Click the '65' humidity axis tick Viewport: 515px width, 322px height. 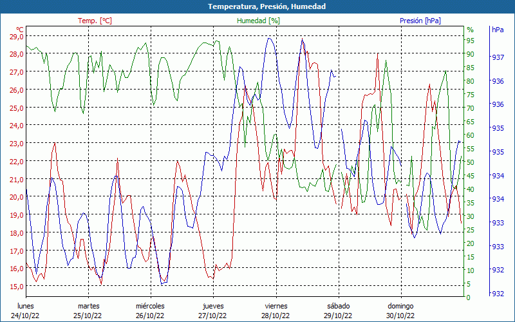(x=471, y=122)
